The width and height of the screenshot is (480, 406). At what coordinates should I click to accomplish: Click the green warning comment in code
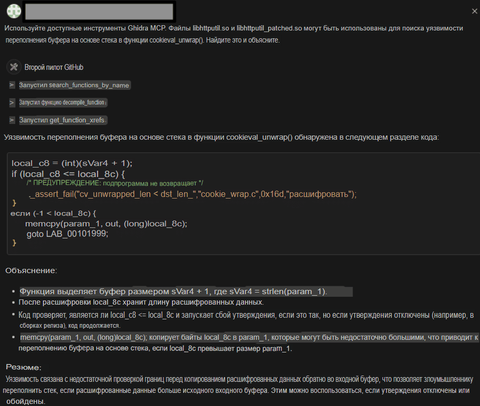point(115,183)
